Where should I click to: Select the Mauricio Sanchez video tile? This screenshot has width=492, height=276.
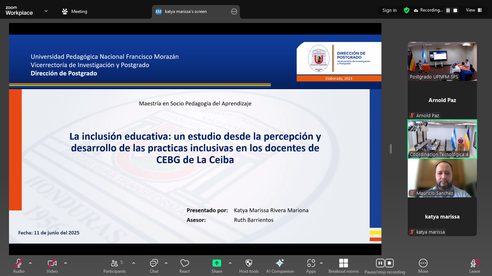(x=442, y=178)
